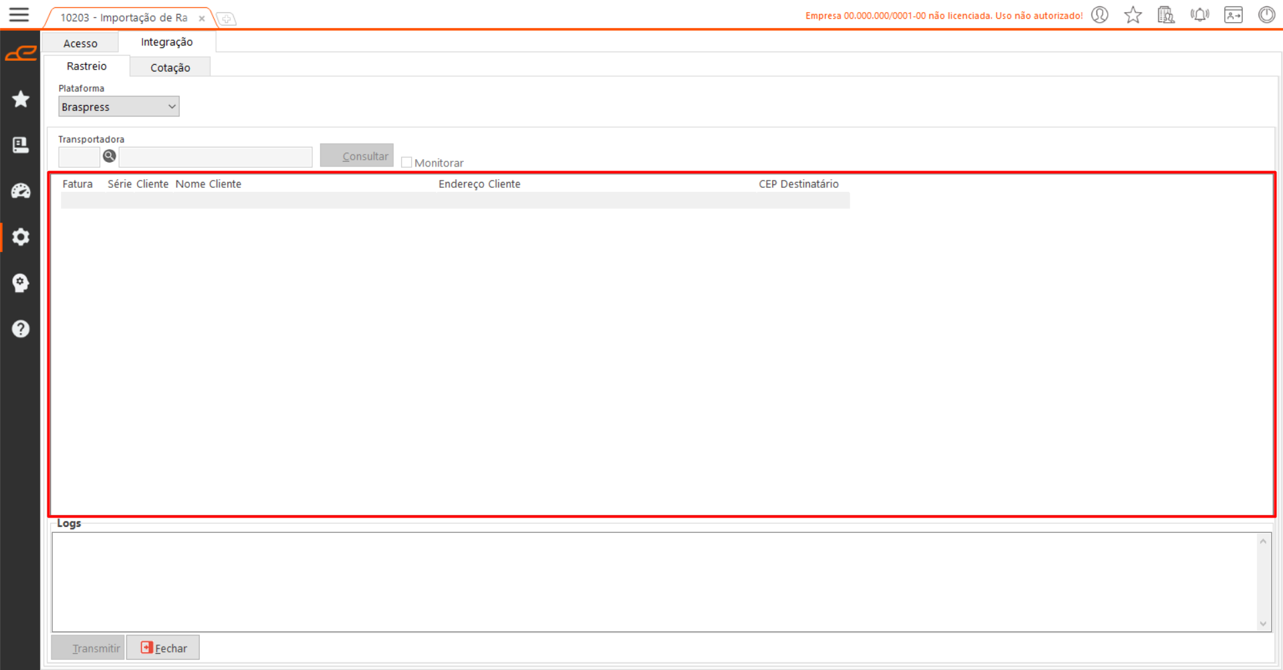Switch to the Acesso tab
The width and height of the screenshot is (1283, 670).
[80, 43]
